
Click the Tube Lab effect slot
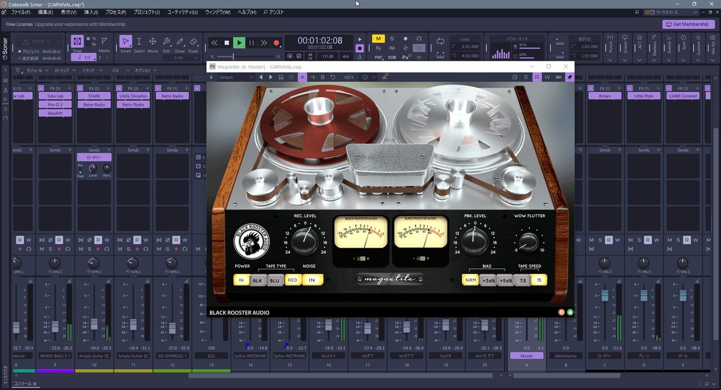coord(55,96)
